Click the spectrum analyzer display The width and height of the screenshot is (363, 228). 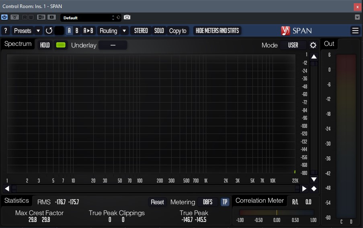[151, 114]
